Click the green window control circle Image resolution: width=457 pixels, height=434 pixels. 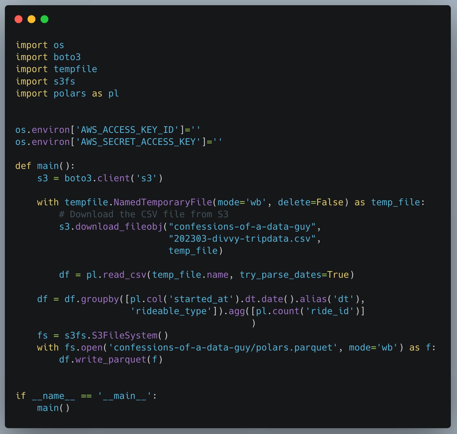point(44,19)
